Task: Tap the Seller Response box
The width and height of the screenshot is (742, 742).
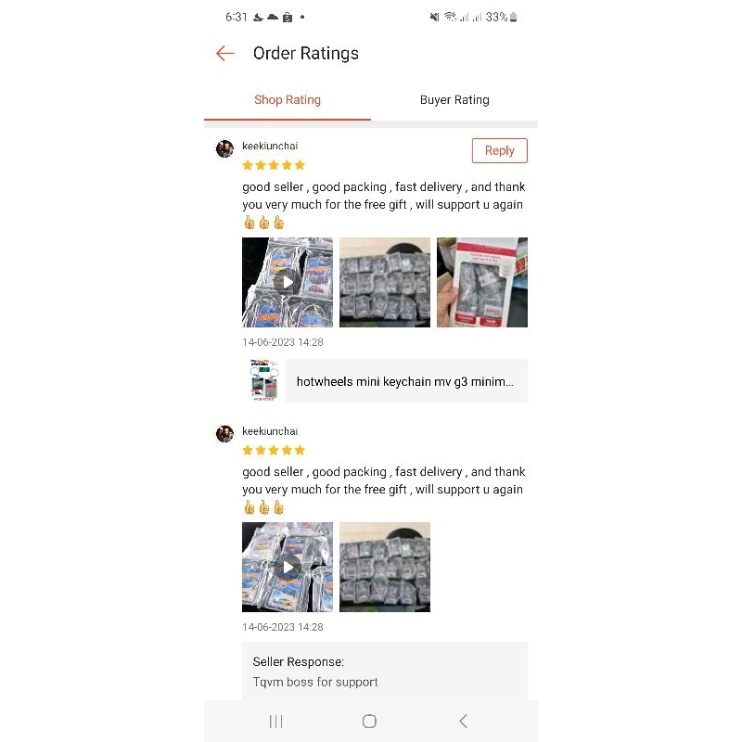Action: 385,671
